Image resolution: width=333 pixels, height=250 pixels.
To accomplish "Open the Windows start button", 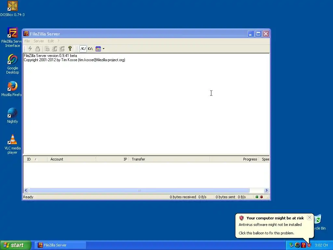I will [x=16, y=245].
